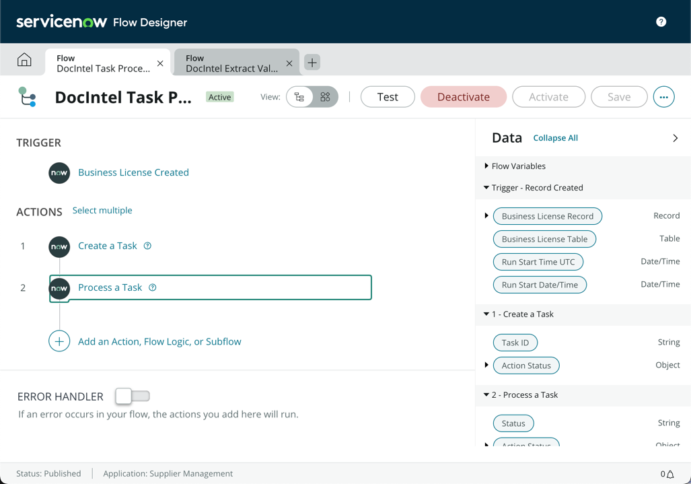Click the plus icon to add new tab
Viewport: 691px width, 484px height.
click(x=312, y=63)
